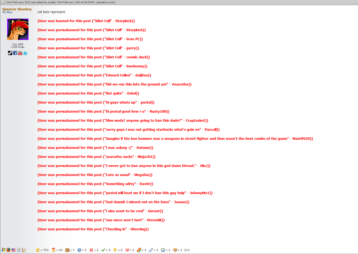Viewport: 358px width, 254px height.
Task: Click the notepad-with-pencil icon in the post footer
Action: (24, 250)
